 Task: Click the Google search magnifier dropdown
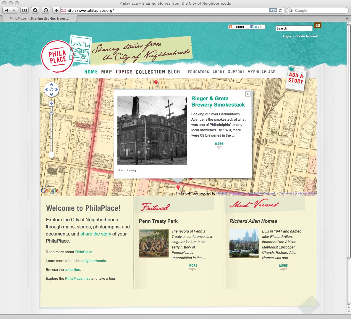[291, 11]
